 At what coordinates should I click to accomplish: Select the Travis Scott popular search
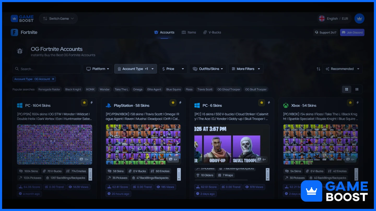point(205,89)
